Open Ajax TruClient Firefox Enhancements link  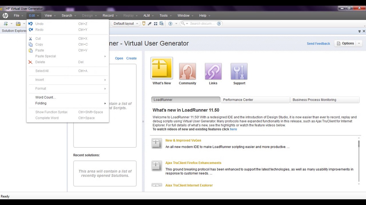pyautogui.click(x=193, y=163)
